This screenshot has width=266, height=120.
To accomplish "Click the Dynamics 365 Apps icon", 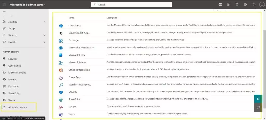I will click(61, 33).
